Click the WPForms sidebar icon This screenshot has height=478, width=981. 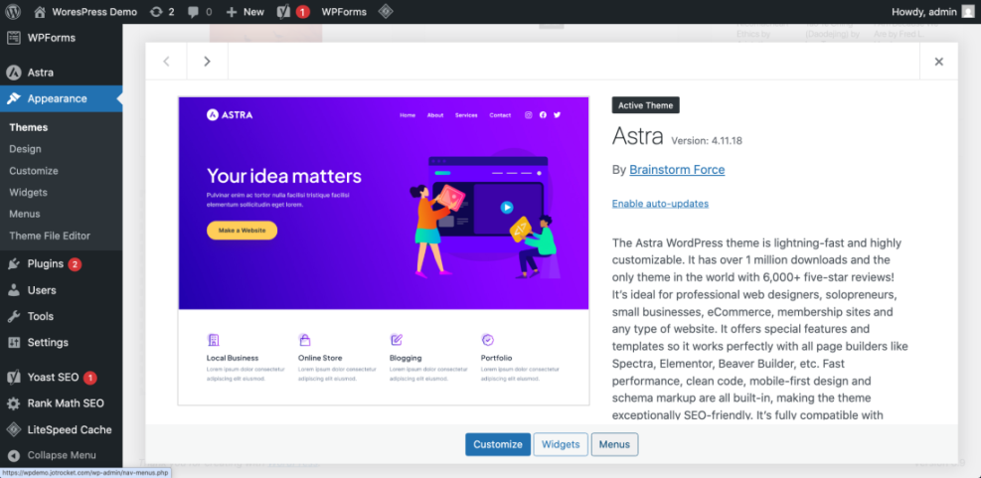click(13, 38)
